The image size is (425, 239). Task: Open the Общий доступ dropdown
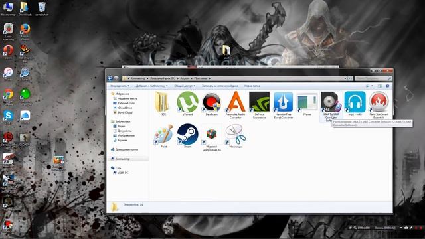[x=185, y=86]
